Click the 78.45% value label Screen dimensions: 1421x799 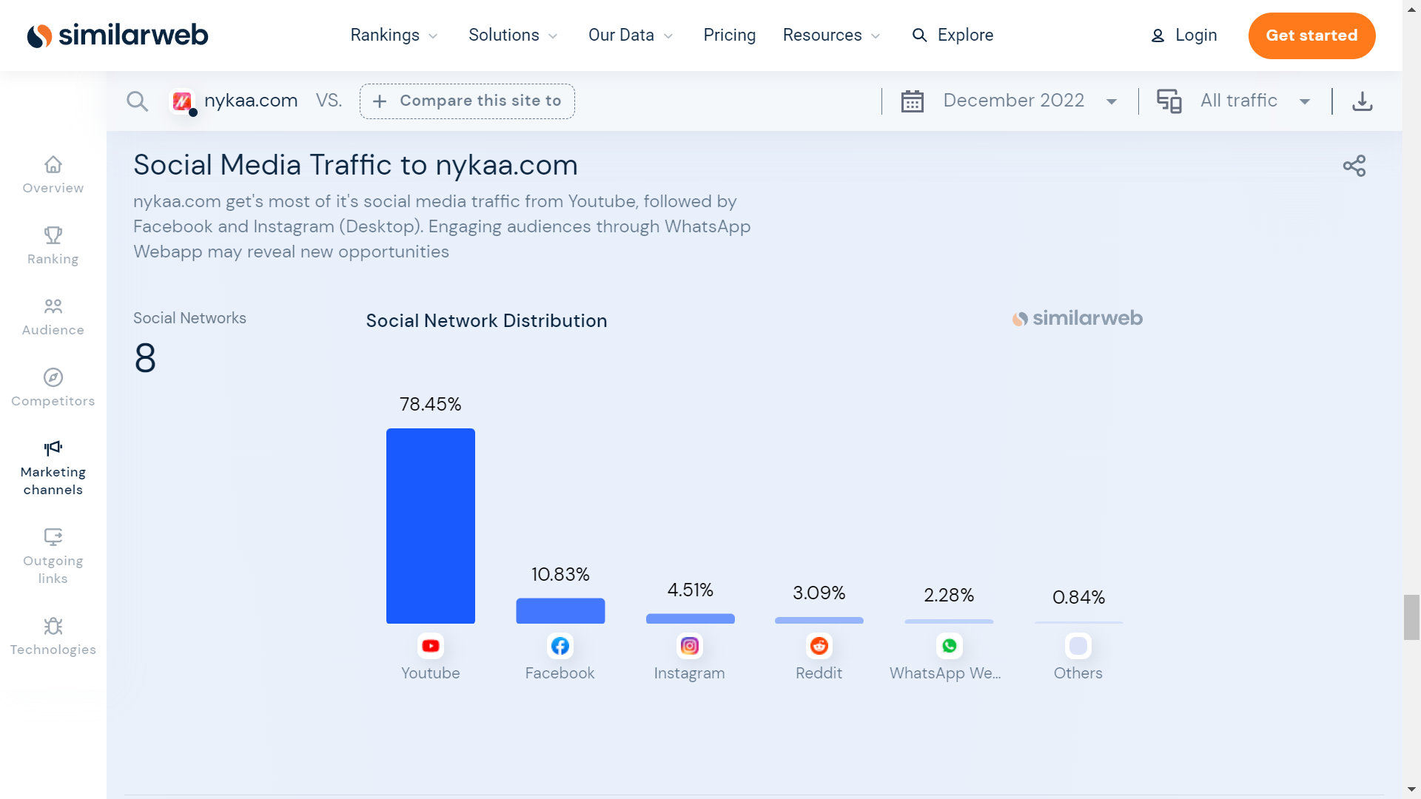click(431, 404)
